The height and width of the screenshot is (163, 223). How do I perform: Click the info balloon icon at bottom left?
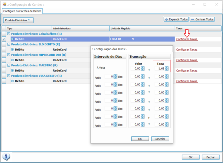(x=6, y=157)
